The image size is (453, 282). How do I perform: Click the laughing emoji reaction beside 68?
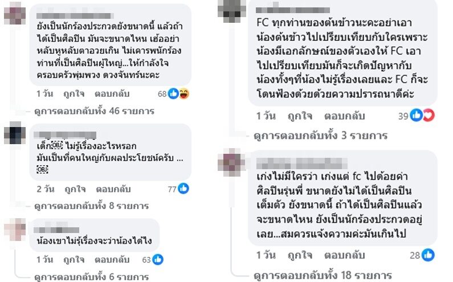(x=184, y=93)
